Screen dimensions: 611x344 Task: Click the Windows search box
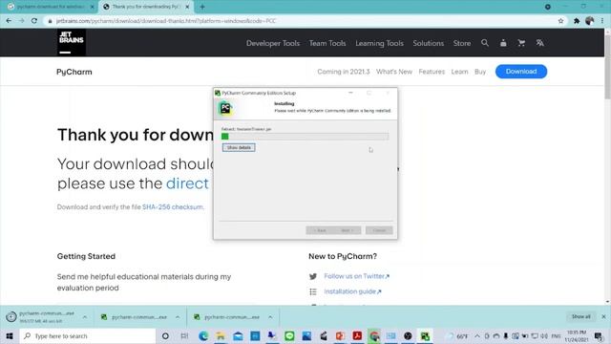pyautogui.click(x=88, y=335)
